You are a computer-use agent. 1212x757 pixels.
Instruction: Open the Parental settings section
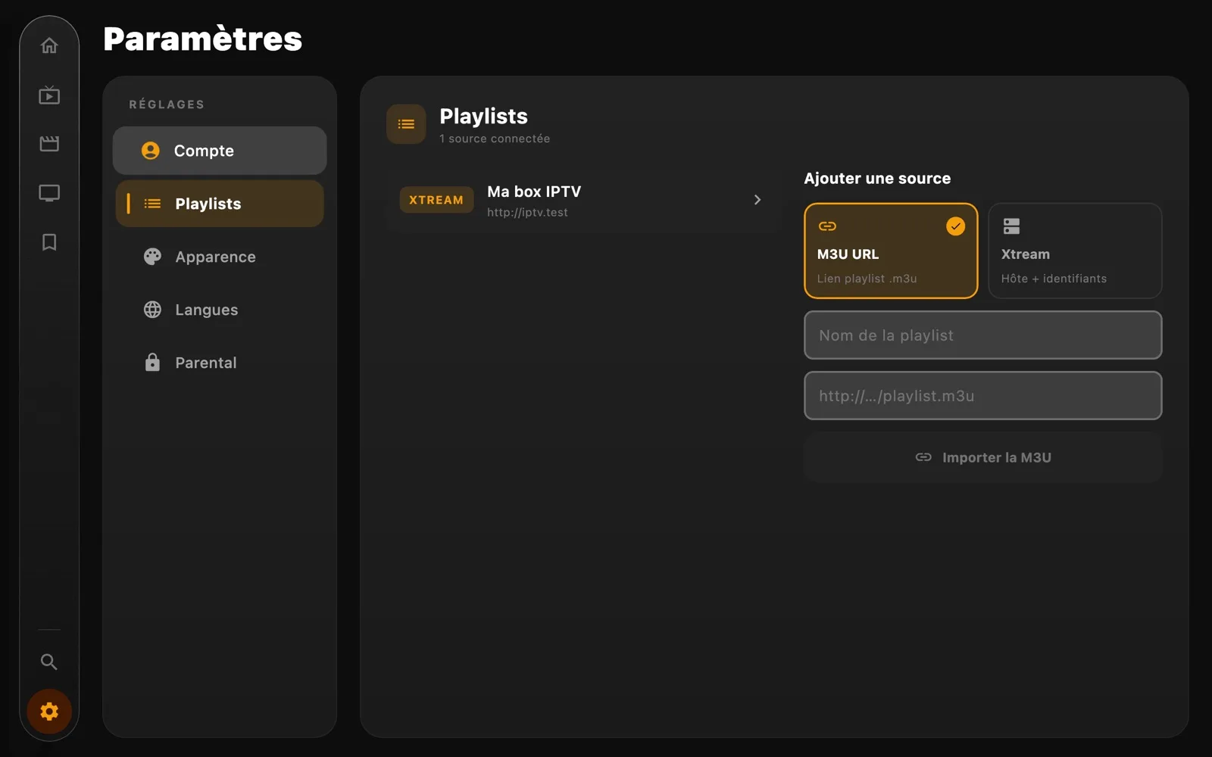pyautogui.click(x=220, y=363)
